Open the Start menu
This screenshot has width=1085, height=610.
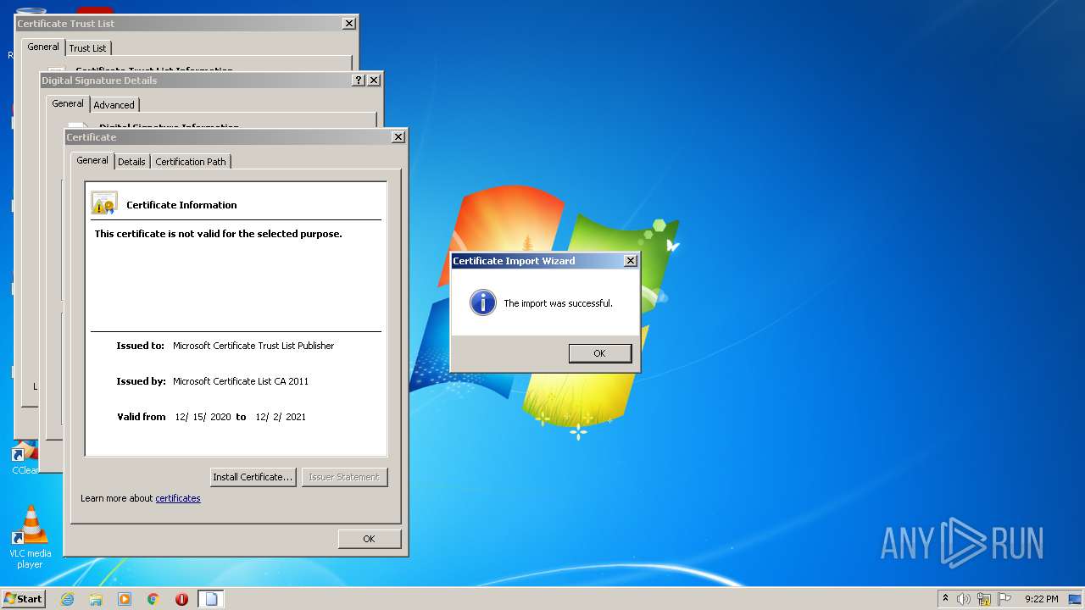pyautogui.click(x=23, y=599)
